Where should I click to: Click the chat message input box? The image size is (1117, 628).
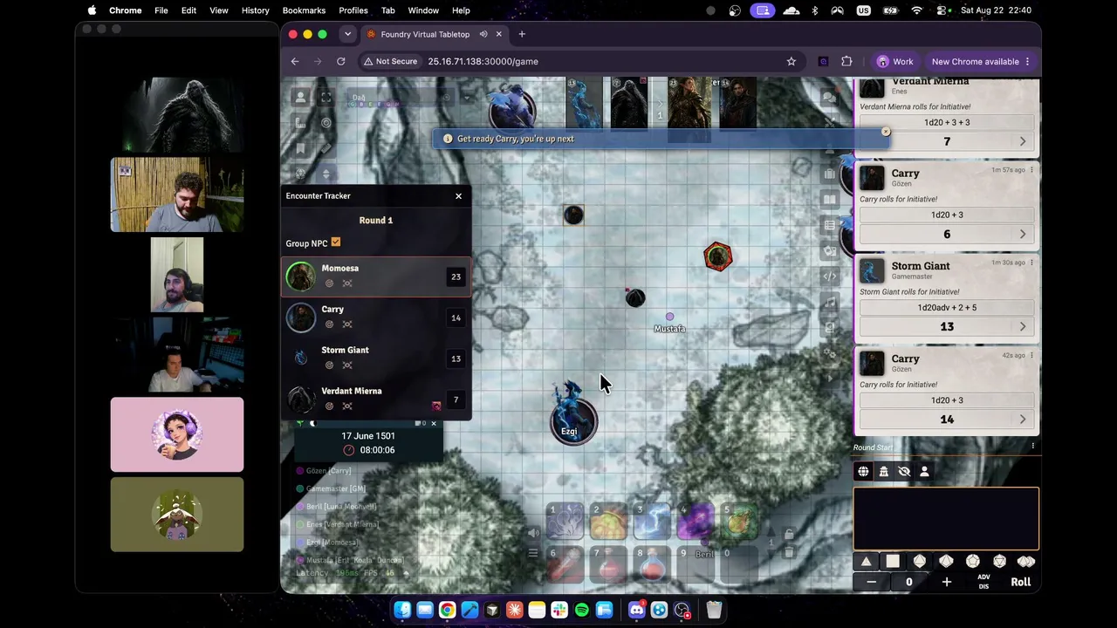tap(946, 518)
